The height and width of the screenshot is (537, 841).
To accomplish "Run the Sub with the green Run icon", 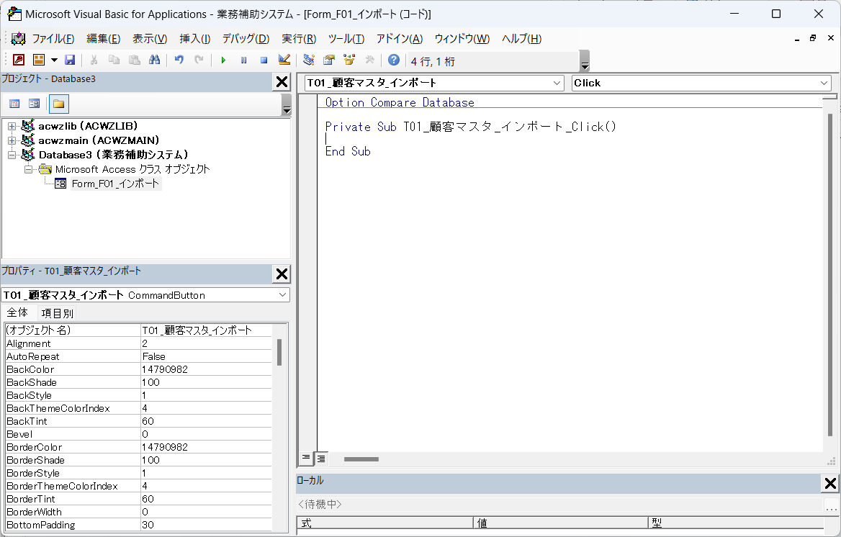I will tap(223, 60).
